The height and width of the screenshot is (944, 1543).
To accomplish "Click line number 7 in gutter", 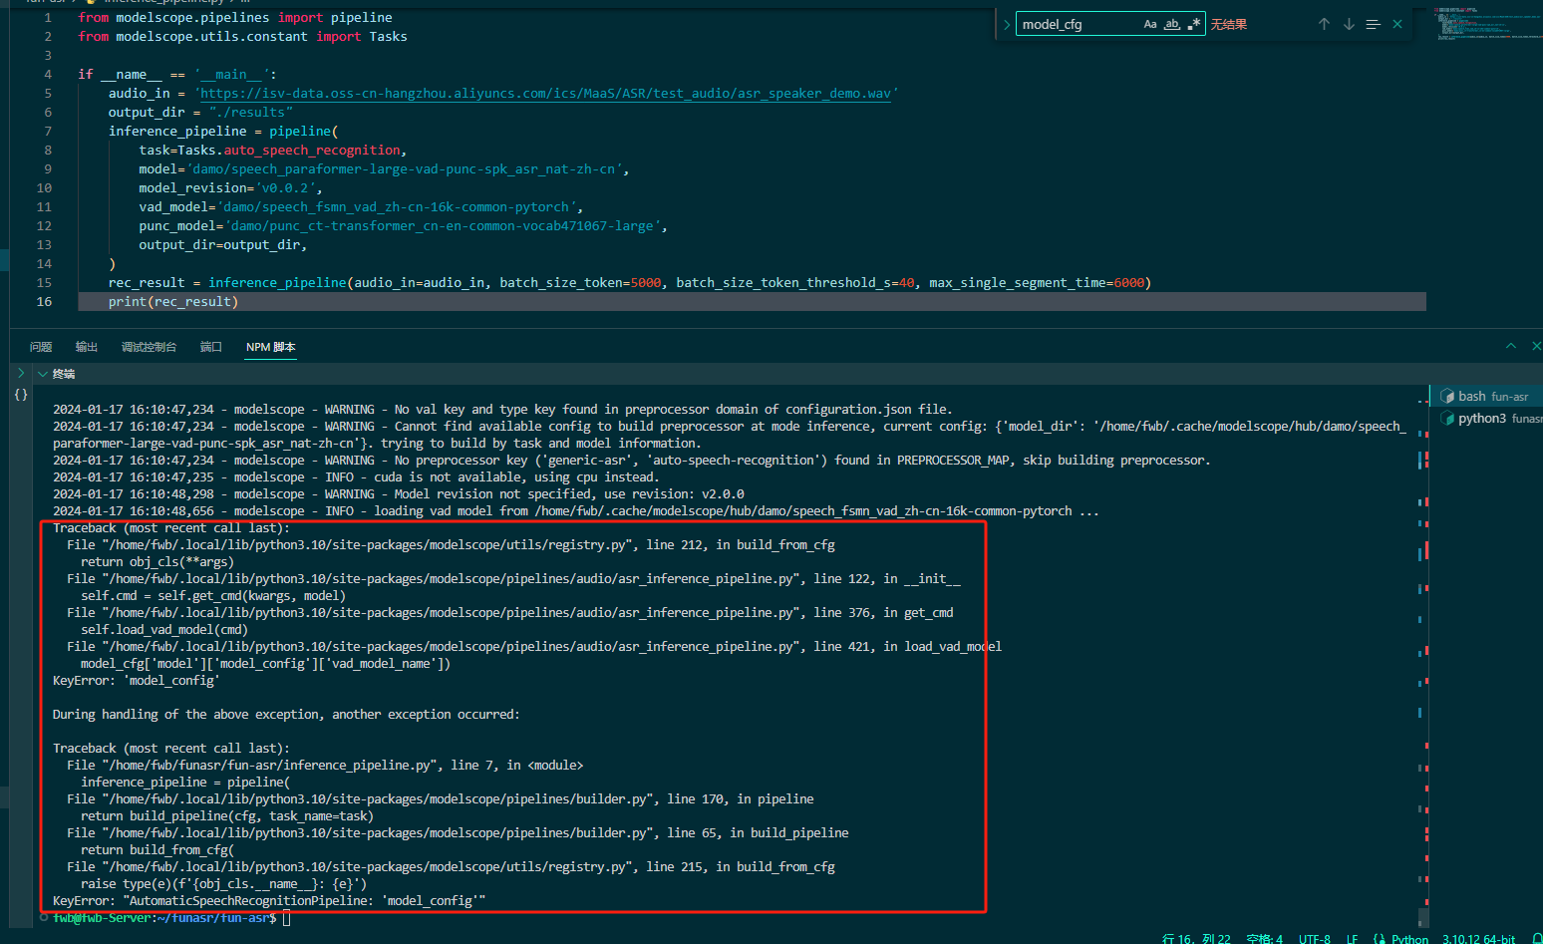I will point(48,131).
